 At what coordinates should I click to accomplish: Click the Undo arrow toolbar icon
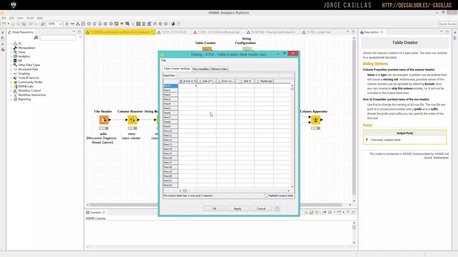tap(30, 24)
